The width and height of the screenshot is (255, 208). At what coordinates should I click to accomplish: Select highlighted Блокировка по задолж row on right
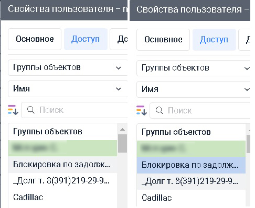tap(191, 165)
